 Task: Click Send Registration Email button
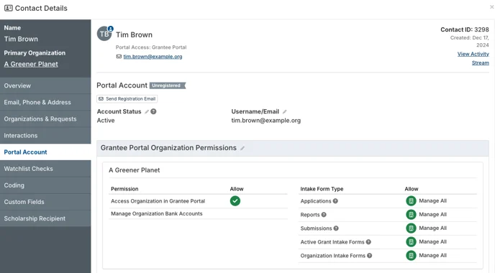(x=127, y=99)
